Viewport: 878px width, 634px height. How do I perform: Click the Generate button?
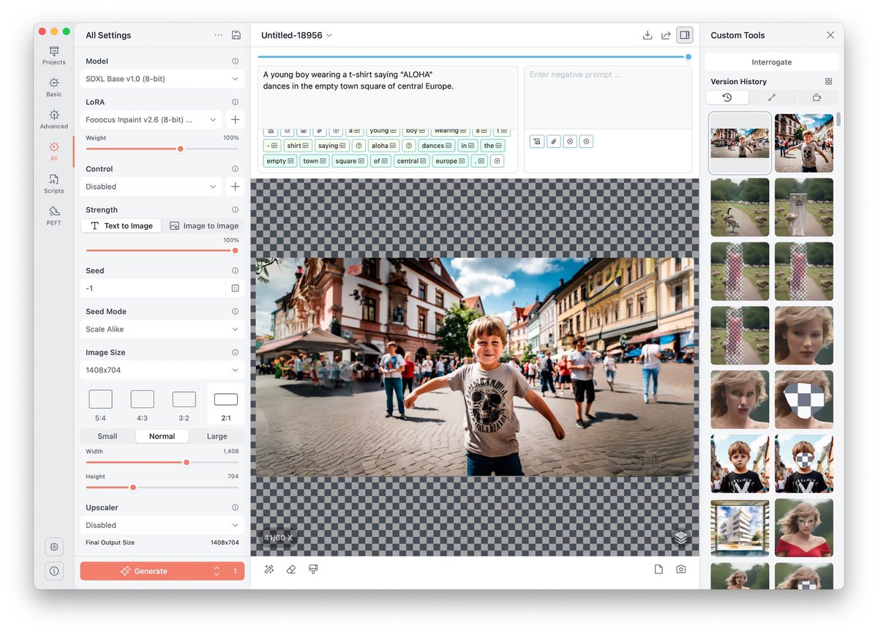coord(144,571)
